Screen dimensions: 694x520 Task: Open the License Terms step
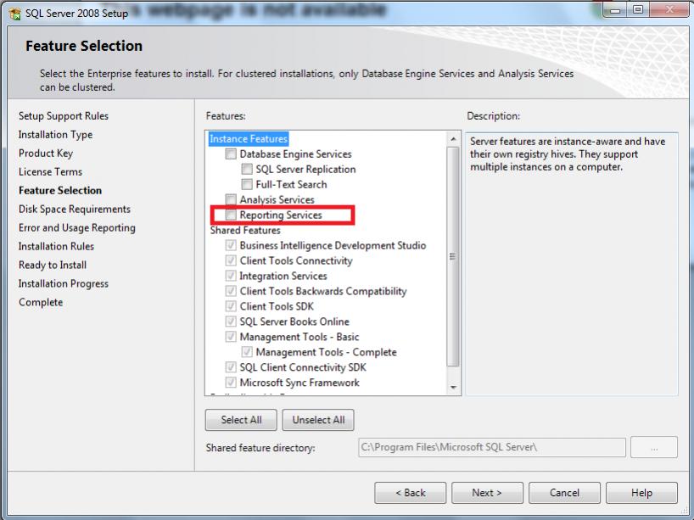pos(50,171)
